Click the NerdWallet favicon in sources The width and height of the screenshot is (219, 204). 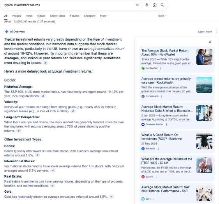pos(143,68)
